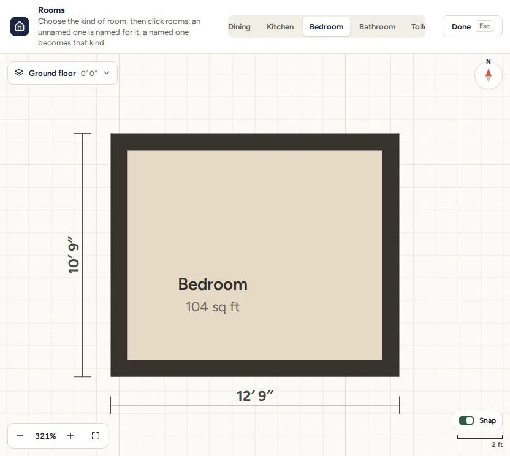Click the 321% zoom level readout
Screen dimensions: 510x456
[45, 436]
